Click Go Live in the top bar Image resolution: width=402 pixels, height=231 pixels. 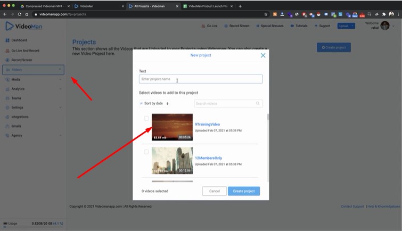click(x=209, y=26)
